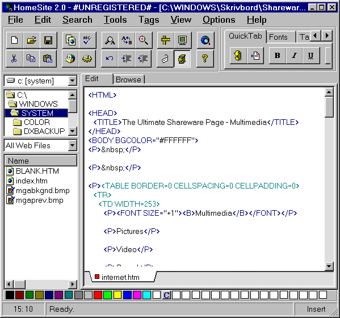Click the Insert mode status indicator
Image resolution: width=340 pixels, height=318 pixels.
point(316,309)
